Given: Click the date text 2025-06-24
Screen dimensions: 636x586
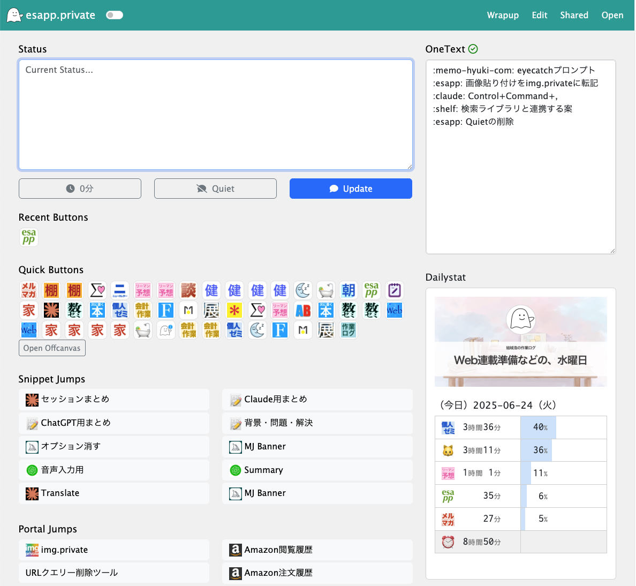Looking at the screenshot, I should pos(503,405).
